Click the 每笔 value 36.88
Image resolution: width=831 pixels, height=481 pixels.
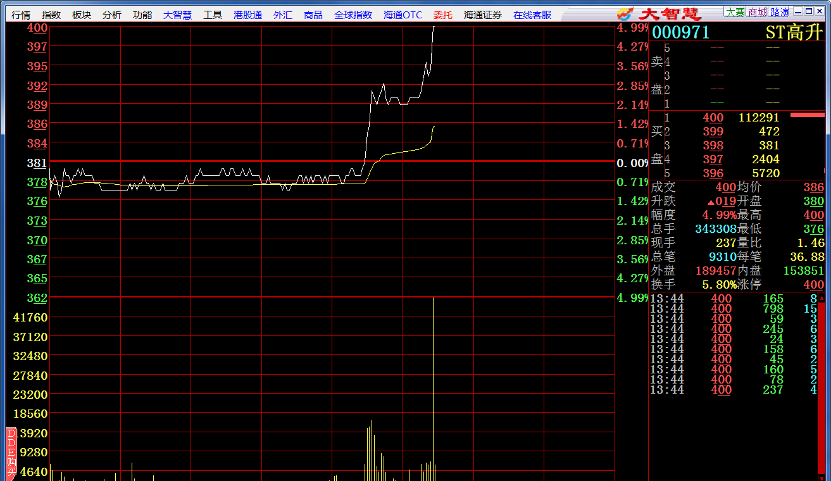(x=807, y=257)
